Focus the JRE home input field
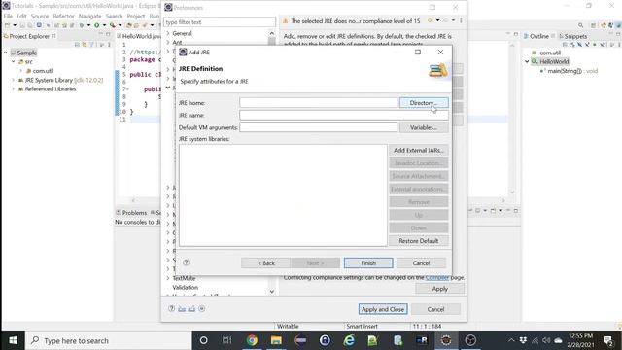 pyautogui.click(x=318, y=102)
